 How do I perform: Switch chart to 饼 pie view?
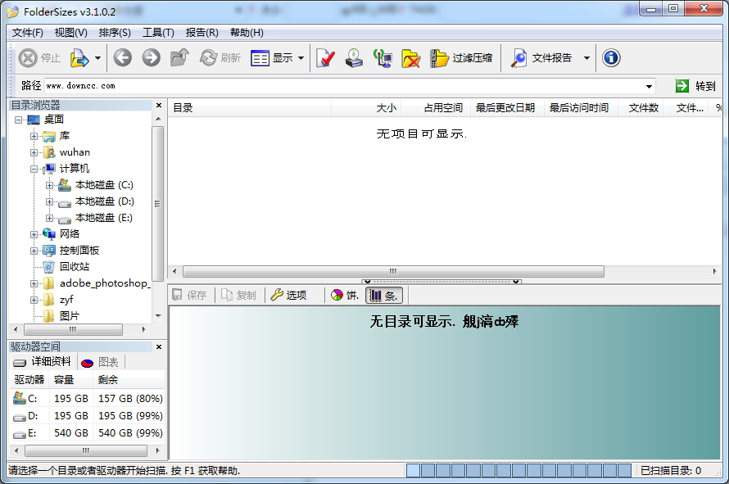pyautogui.click(x=343, y=295)
